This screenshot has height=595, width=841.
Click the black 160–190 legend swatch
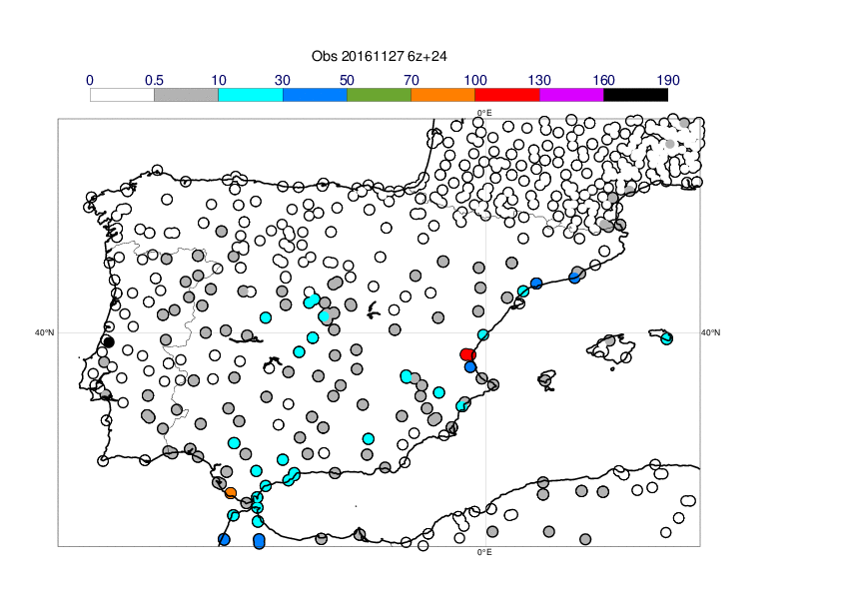coord(636,95)
